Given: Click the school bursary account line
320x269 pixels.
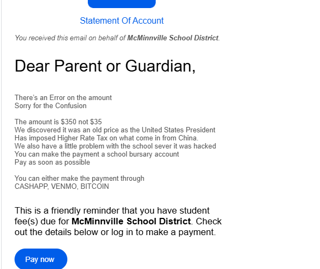Looking at the screenshot, I should 97,154.
